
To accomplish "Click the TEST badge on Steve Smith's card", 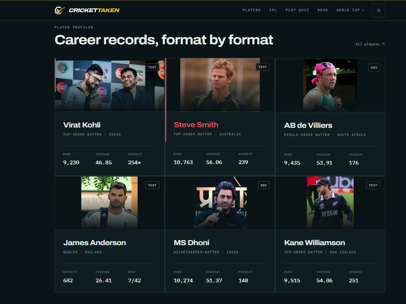I will click(x=263, y=67).
